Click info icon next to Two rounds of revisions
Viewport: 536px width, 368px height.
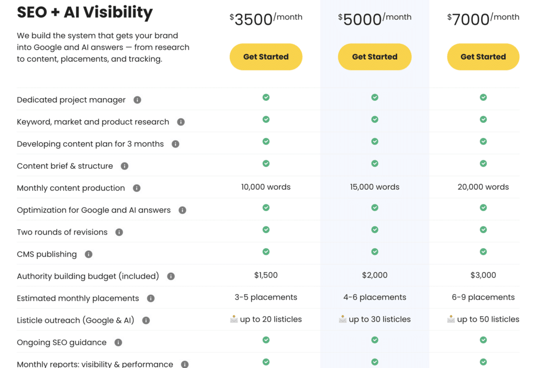[119, 232]
